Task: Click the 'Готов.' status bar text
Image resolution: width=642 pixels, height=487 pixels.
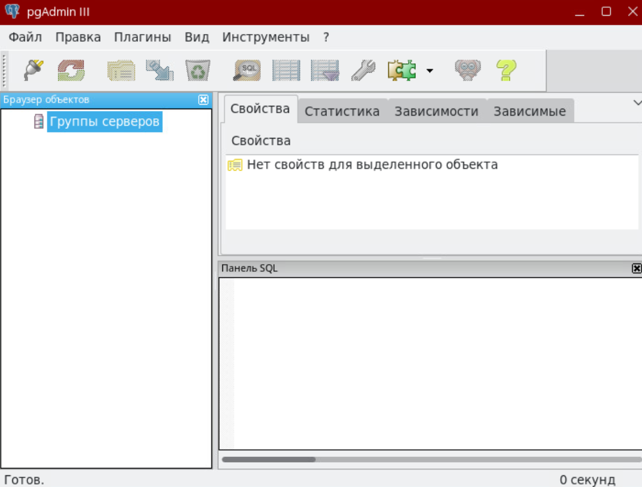Action: [24, 480]
